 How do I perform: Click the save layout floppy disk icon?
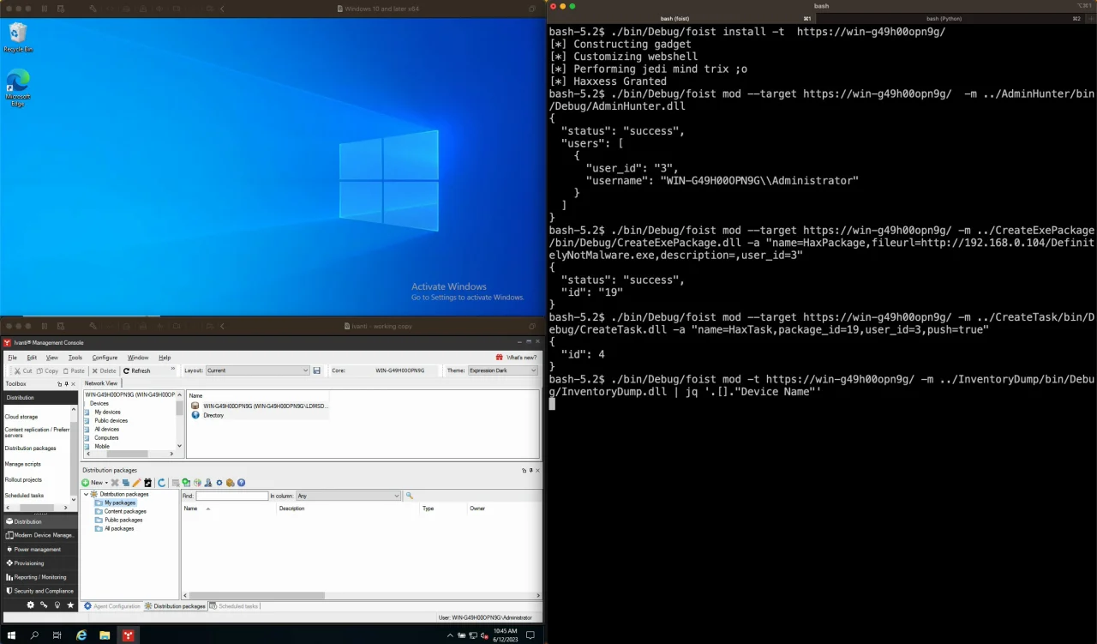click(x=316, y=370)
